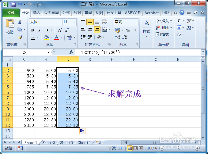
Task: Toggle Underline formatting
Action: (x=47, y=30)
